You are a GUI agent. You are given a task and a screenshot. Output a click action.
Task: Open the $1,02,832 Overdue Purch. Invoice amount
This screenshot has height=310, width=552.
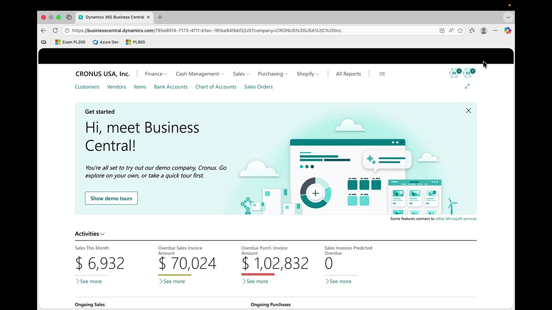coord(275,263)
